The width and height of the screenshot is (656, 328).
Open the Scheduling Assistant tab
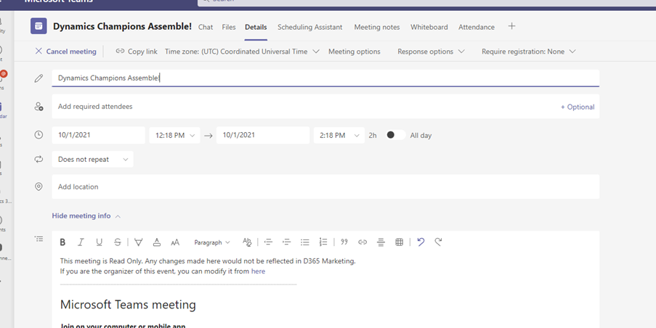click(x=310, y=27)
